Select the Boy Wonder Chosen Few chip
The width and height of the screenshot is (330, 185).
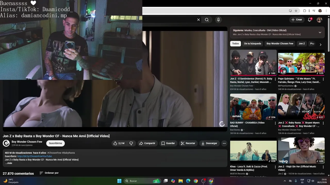click(280, 44)
